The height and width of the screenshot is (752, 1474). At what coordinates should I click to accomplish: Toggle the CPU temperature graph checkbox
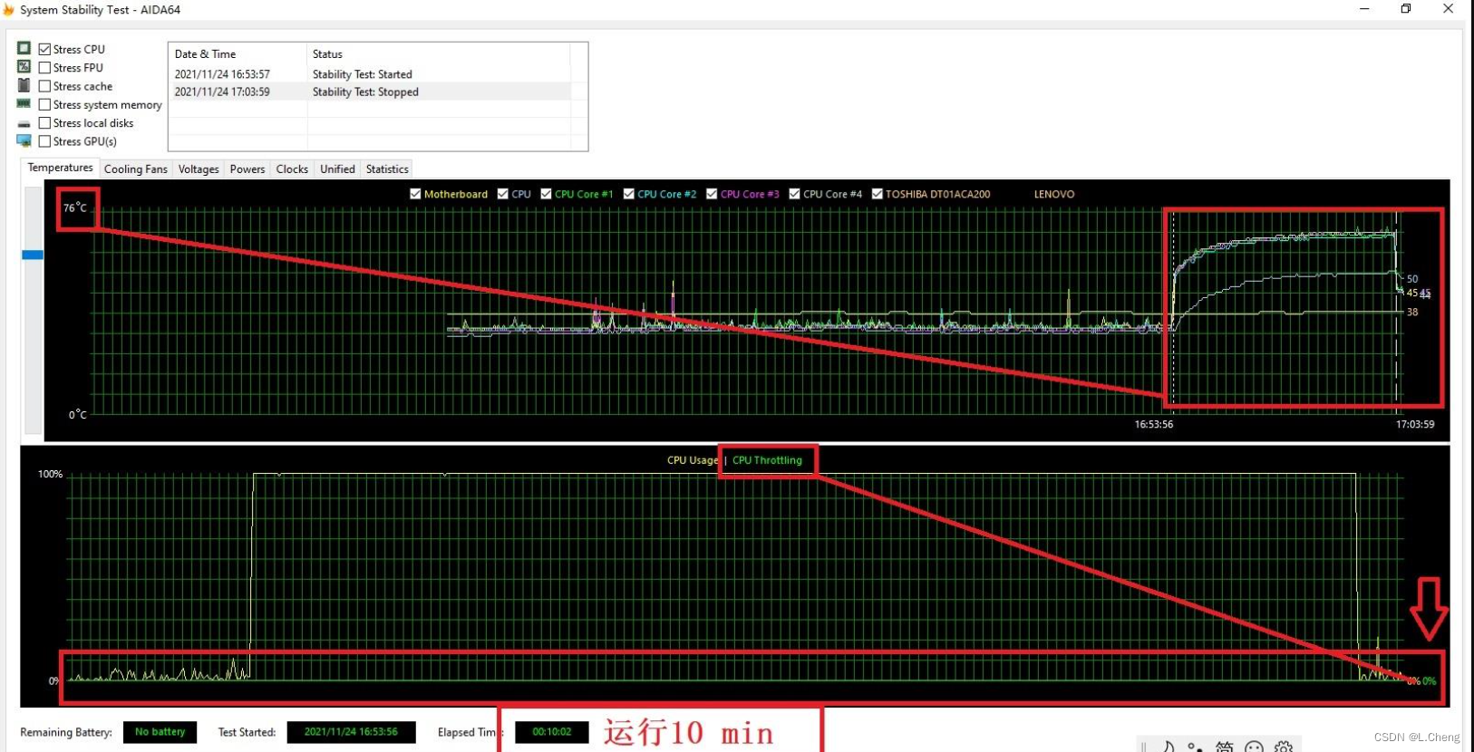tap(502, 194)
